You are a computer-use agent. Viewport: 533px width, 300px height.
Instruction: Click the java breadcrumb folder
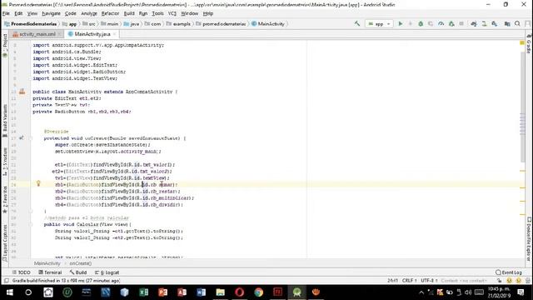[132, 24]
